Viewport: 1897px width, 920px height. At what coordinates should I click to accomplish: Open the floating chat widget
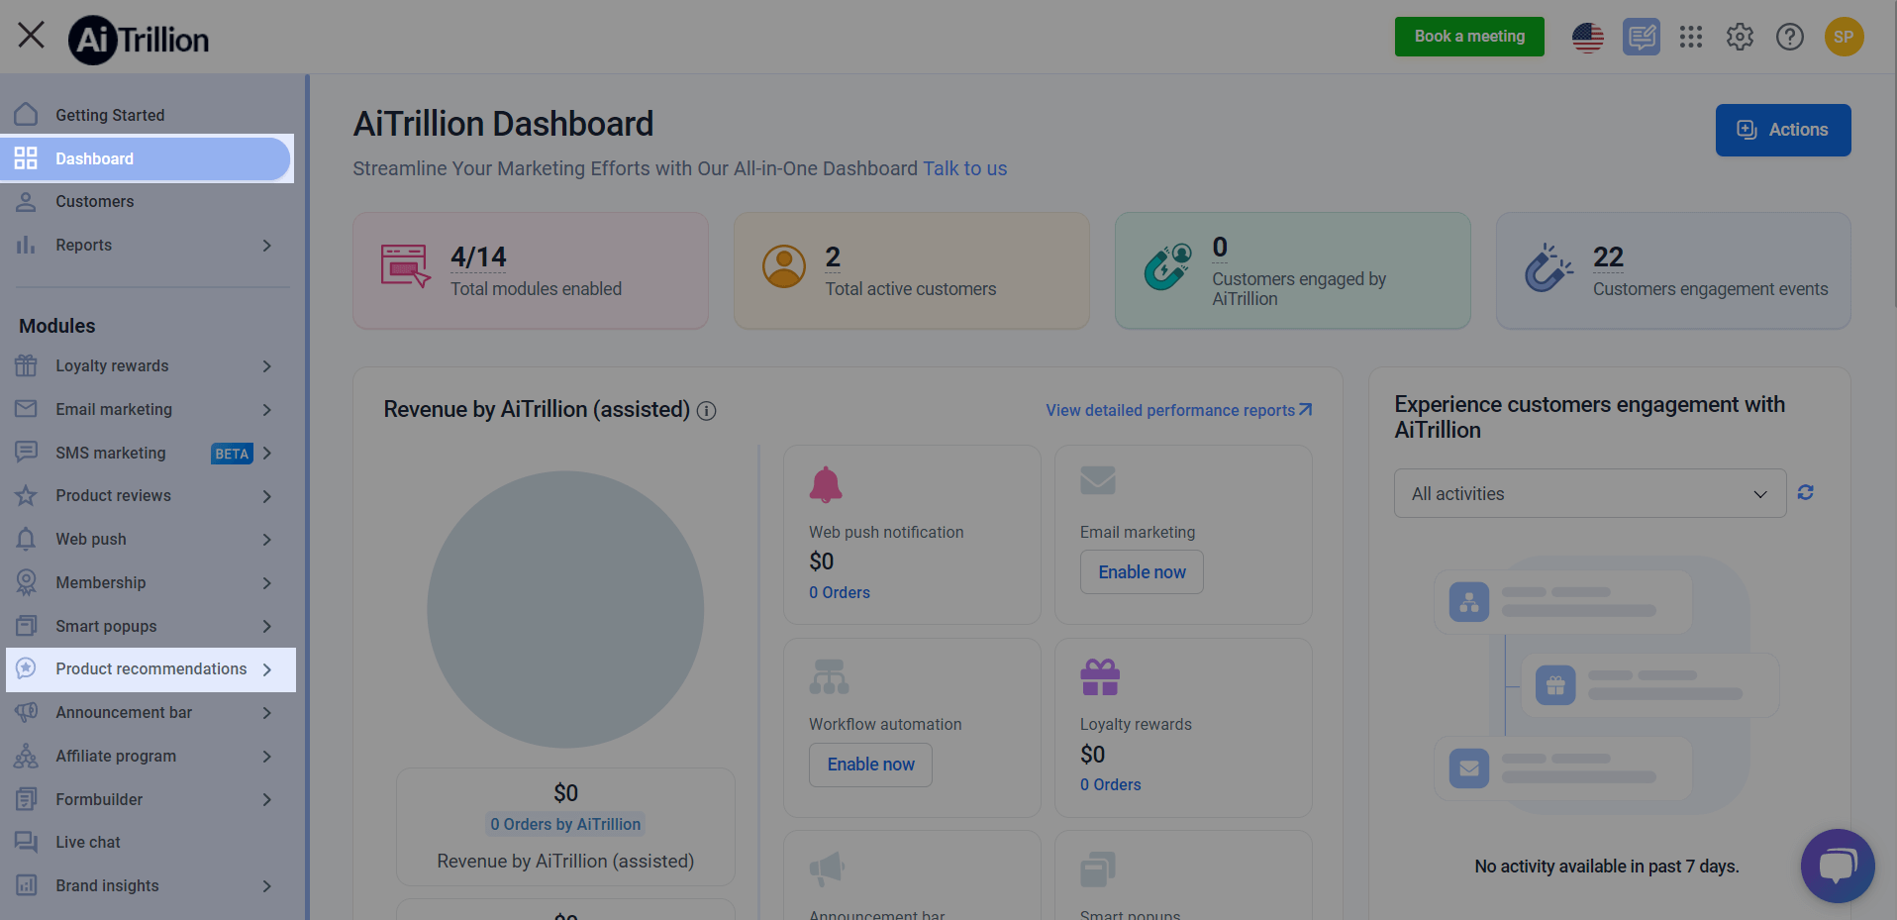pyautogui.click(x=1838, y=866)
